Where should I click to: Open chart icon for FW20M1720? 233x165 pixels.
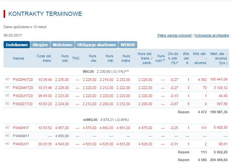(7, 87)
